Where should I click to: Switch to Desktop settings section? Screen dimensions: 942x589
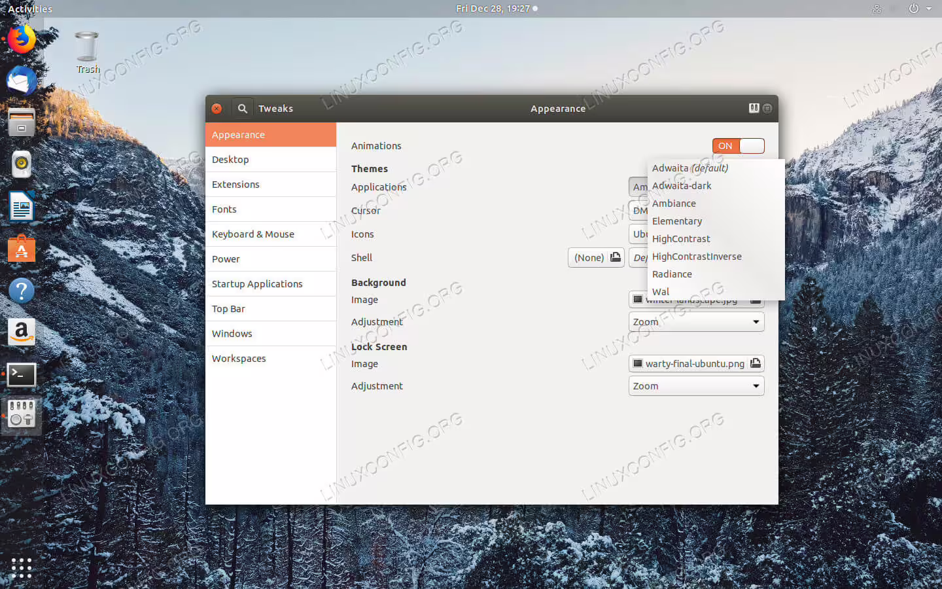(x=271, y=160)
